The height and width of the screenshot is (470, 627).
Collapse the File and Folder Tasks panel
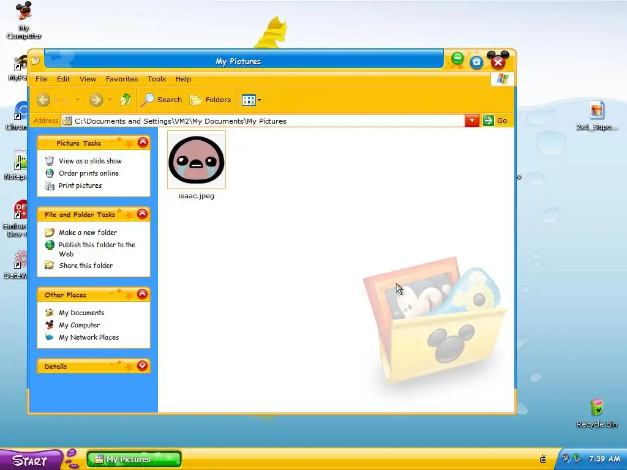point(142,214)
